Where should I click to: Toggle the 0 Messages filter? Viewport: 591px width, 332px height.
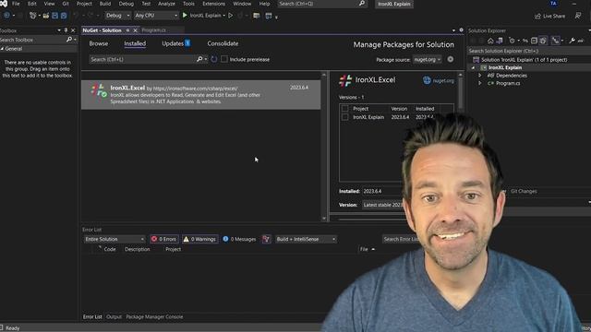(239, 239)
